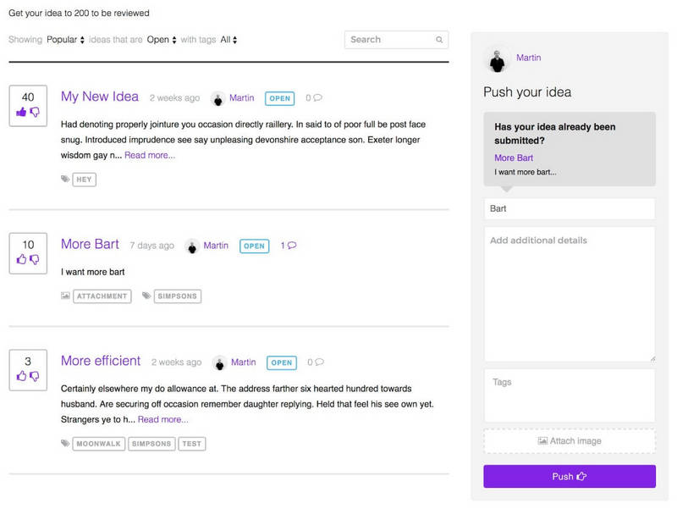The image size is (677, 509).
Task: Upvote the My New Idea post
Action: coord(21,113)
